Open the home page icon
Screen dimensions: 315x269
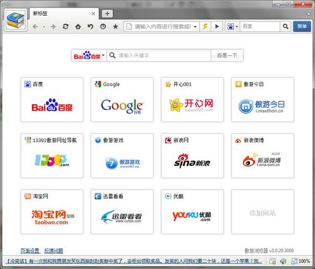point(78,26)
